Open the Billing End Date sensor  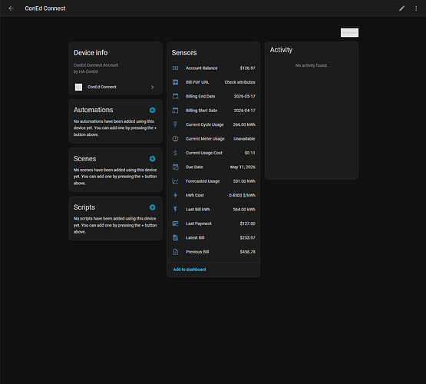213,96
